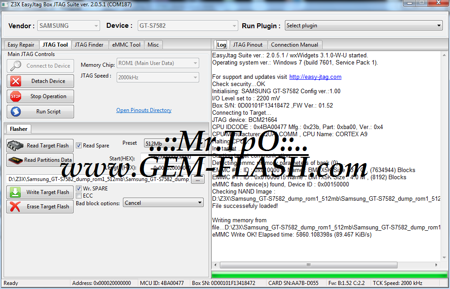Click the Erase Target Flash button label
This screenshot has width=450, height=289.
[x=48, y=207]
